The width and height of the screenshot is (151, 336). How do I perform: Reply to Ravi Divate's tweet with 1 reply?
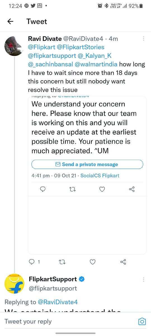(x=35, y=262)
